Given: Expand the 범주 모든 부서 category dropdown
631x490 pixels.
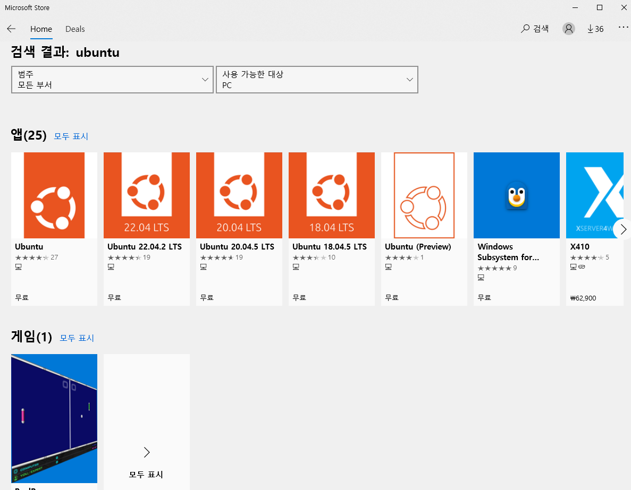Looking at the screenshot, I should click(x=112, y=80).
